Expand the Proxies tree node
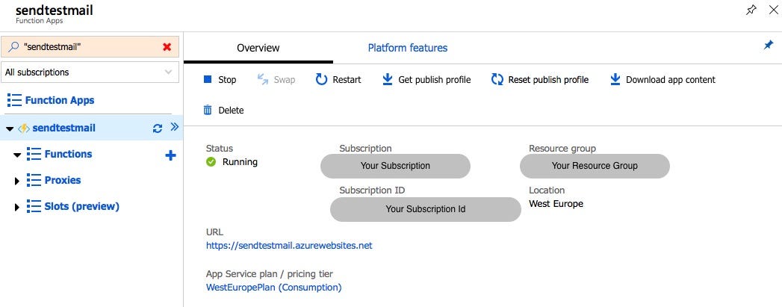782x307 pixels. (17, 181)
